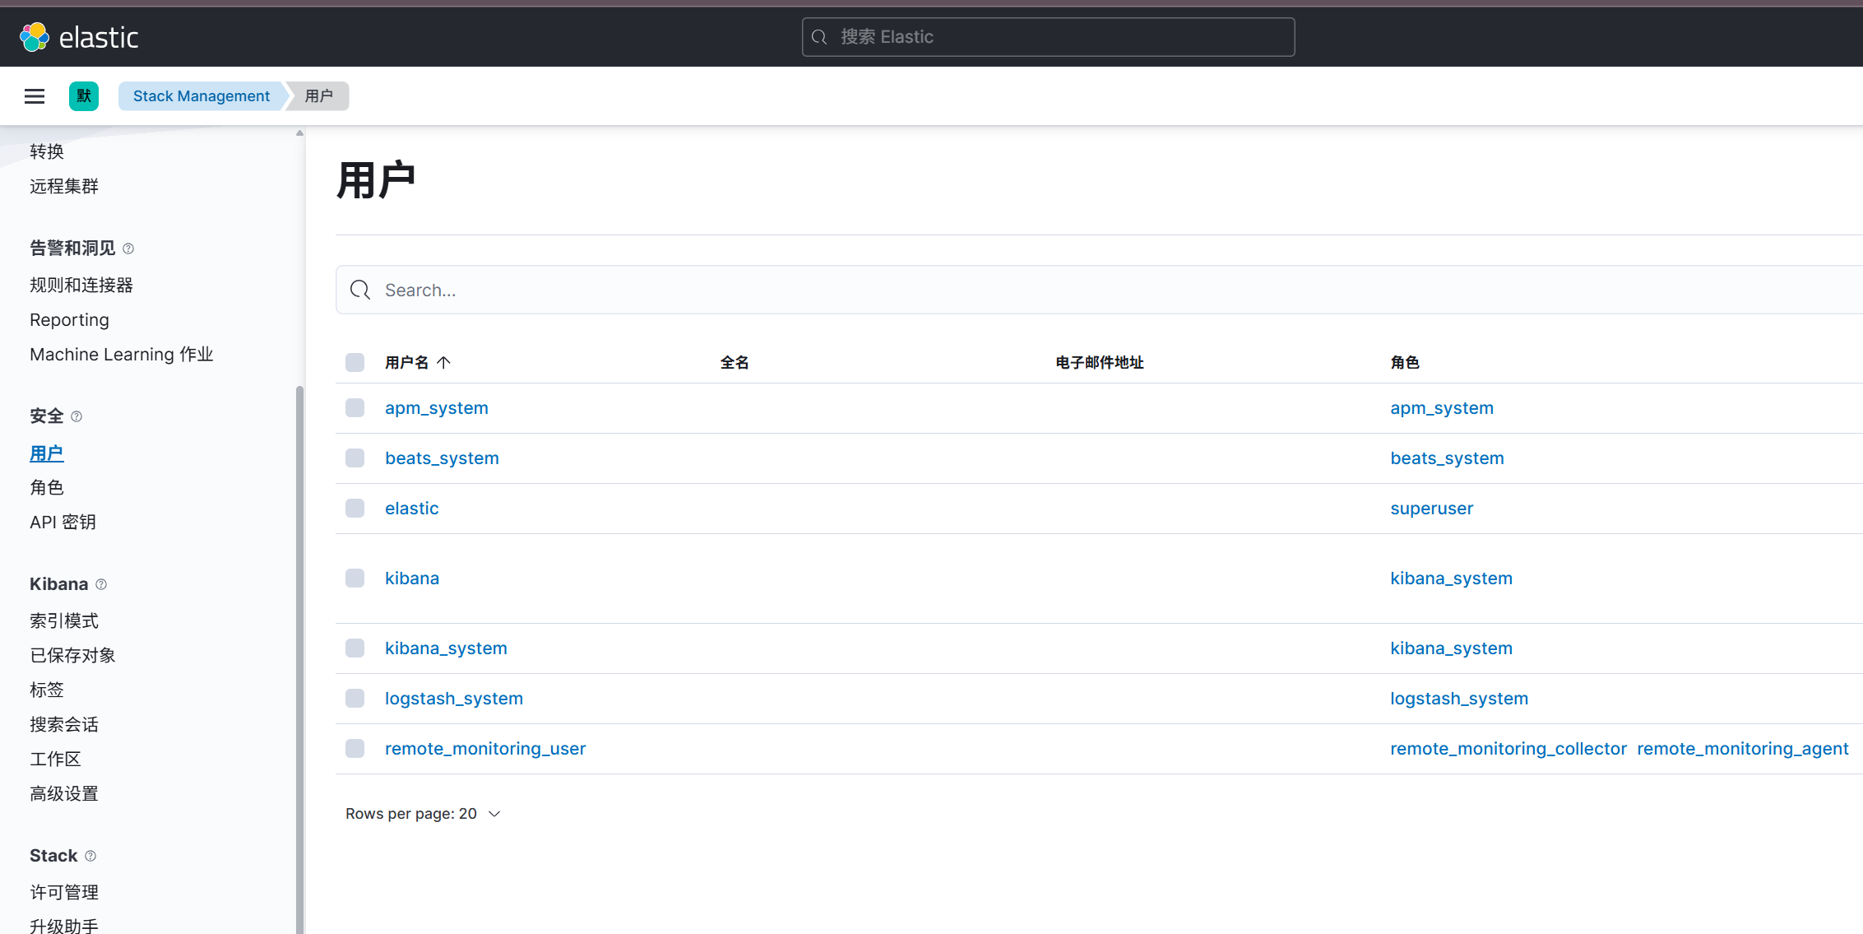Image resolution: width=1863 pixels, height=934 pixels.
Task: Click the magnifier icon in users search
Action: pyautogui.click(x=360, y=290)
